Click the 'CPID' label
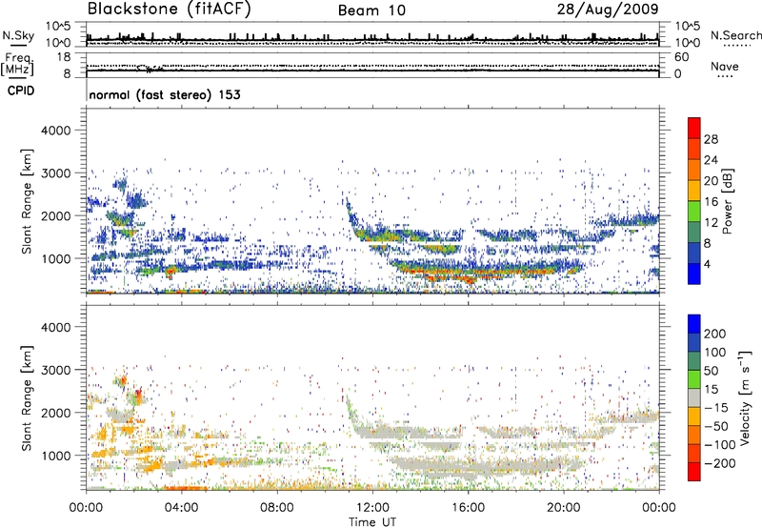 [21, 91]
